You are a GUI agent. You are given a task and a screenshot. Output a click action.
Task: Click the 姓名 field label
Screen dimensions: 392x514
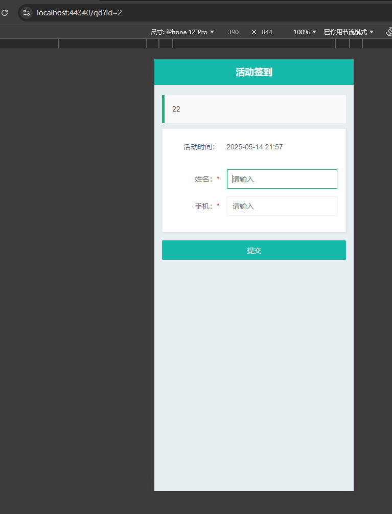(203, 179)
